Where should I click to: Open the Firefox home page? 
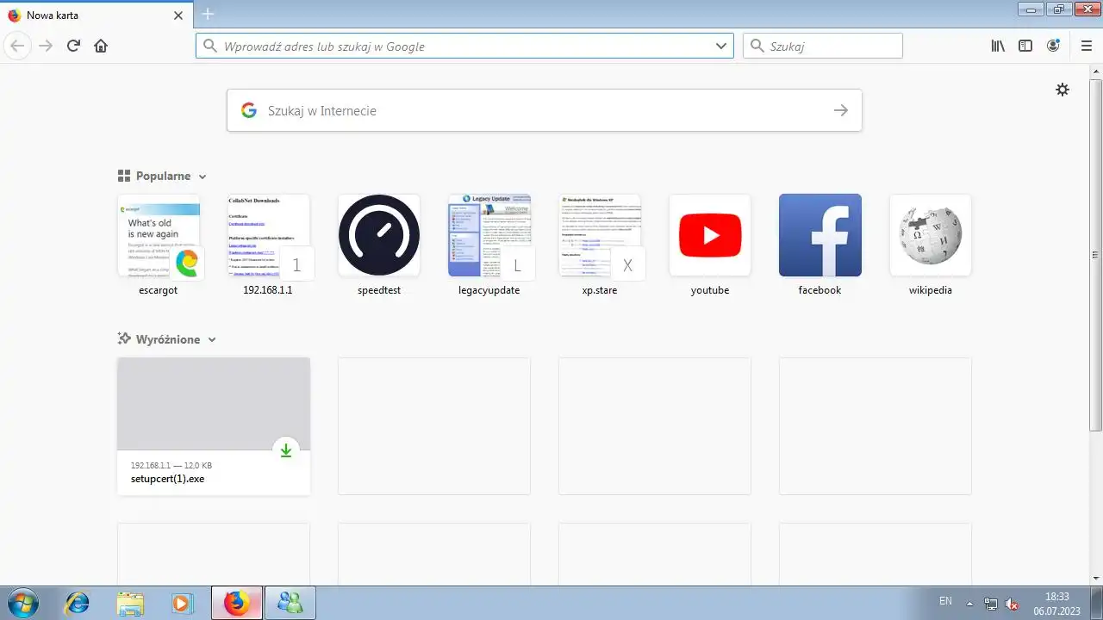(x=101, y=46)
